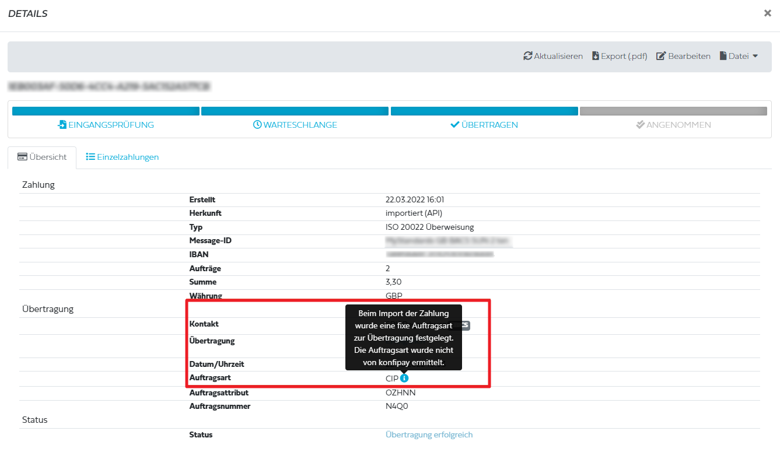
Task: Switch to the Übersicht tab
Action: [42, 157]
